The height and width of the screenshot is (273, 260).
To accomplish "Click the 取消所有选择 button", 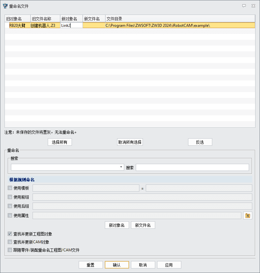I will click(130, 142).
